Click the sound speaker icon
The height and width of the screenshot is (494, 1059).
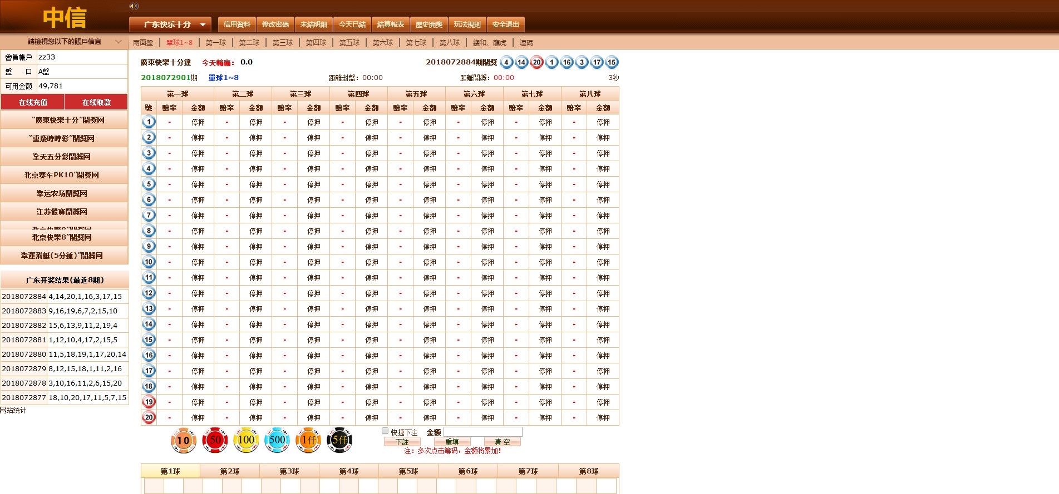[x=134, y=6]
